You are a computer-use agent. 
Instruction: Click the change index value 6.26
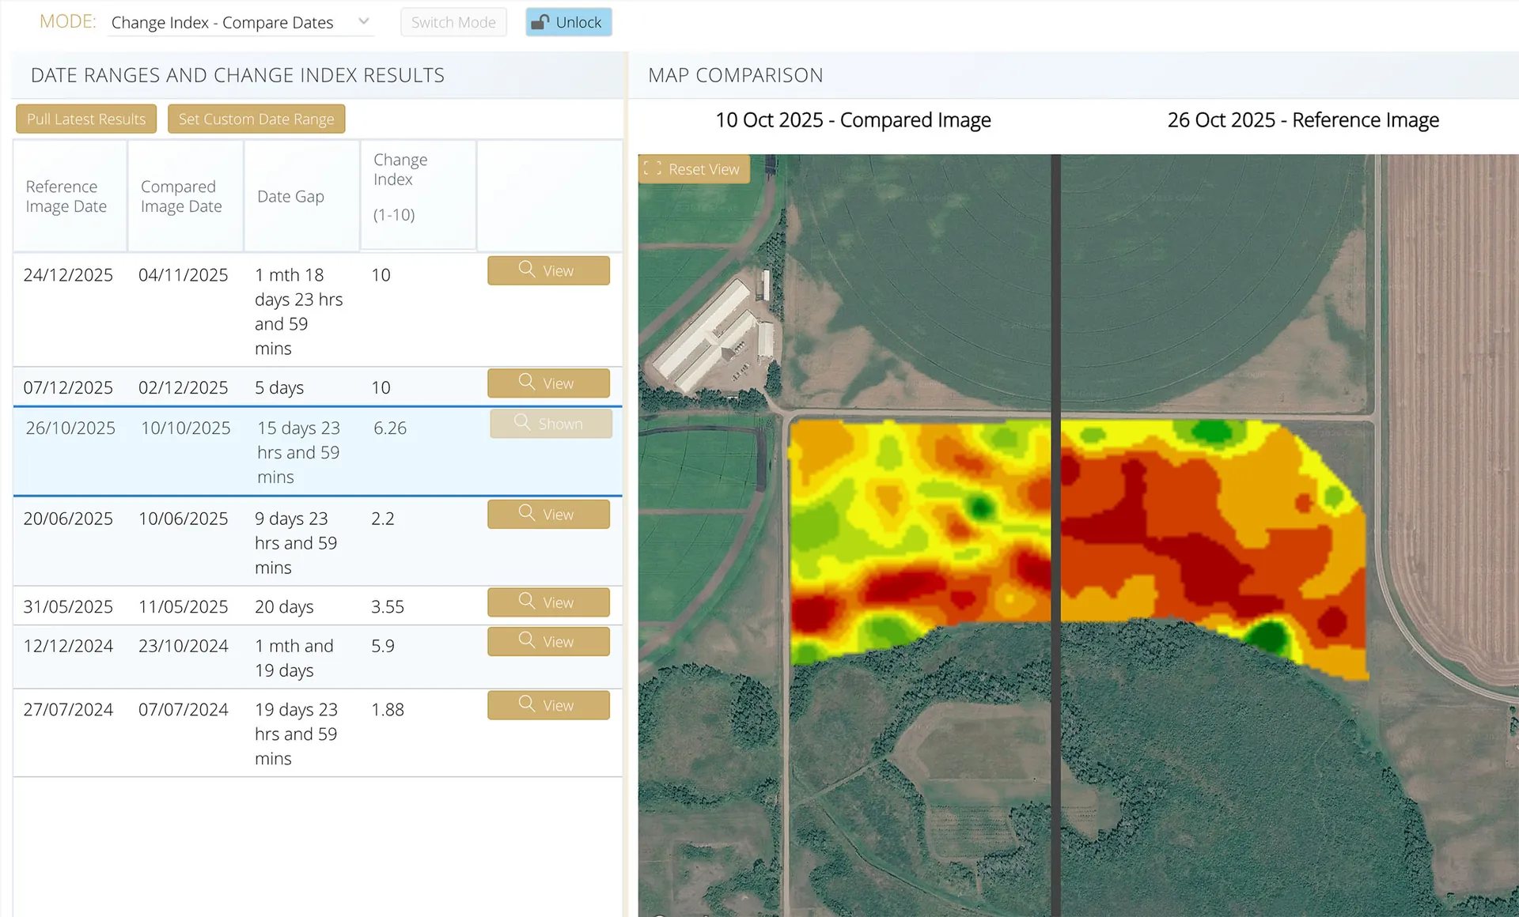pos(390,428)
